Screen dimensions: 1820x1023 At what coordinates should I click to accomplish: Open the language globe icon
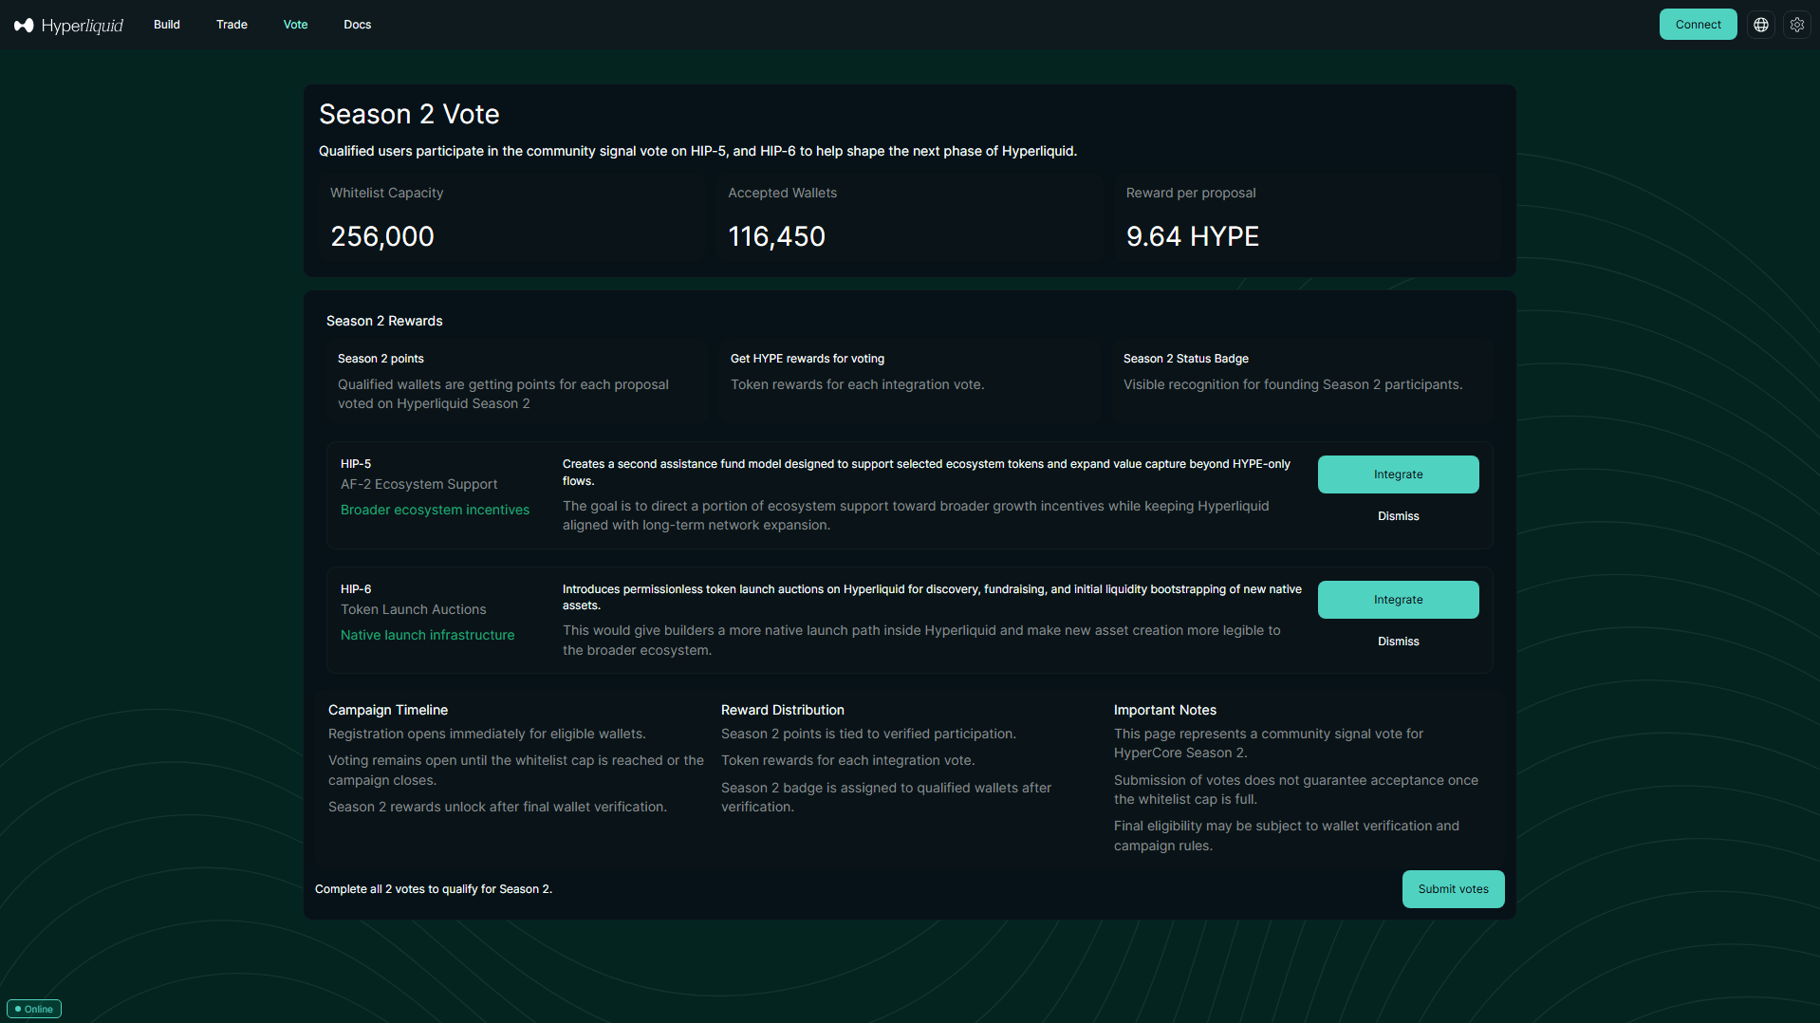pyautogui.click(x=1761, y=25)
